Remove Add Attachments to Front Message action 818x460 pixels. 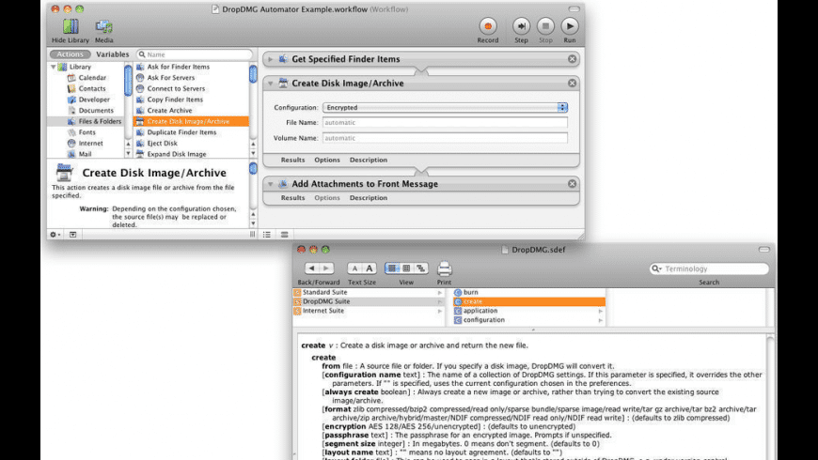tap(573, 183)
